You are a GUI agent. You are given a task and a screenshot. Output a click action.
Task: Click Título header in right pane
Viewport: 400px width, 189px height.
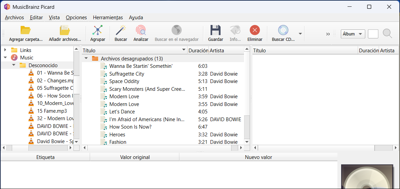(305, 50)
